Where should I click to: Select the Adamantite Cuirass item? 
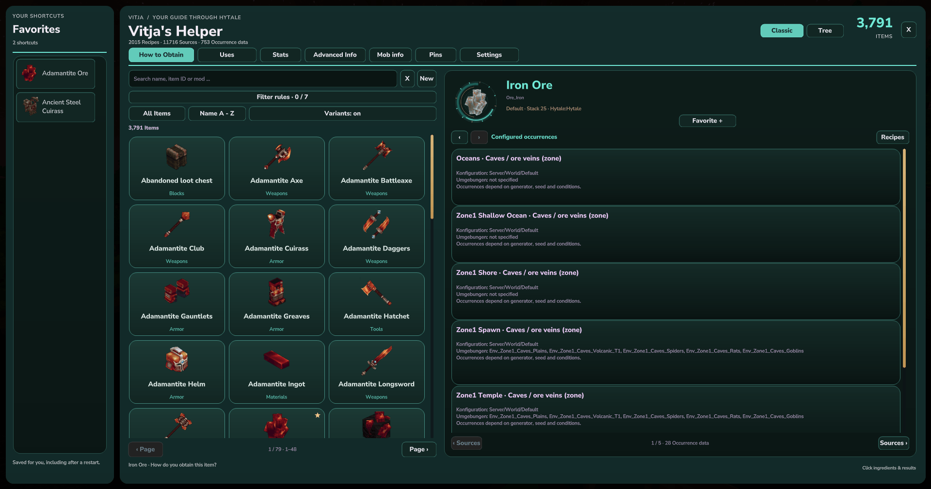coord(277,236)
